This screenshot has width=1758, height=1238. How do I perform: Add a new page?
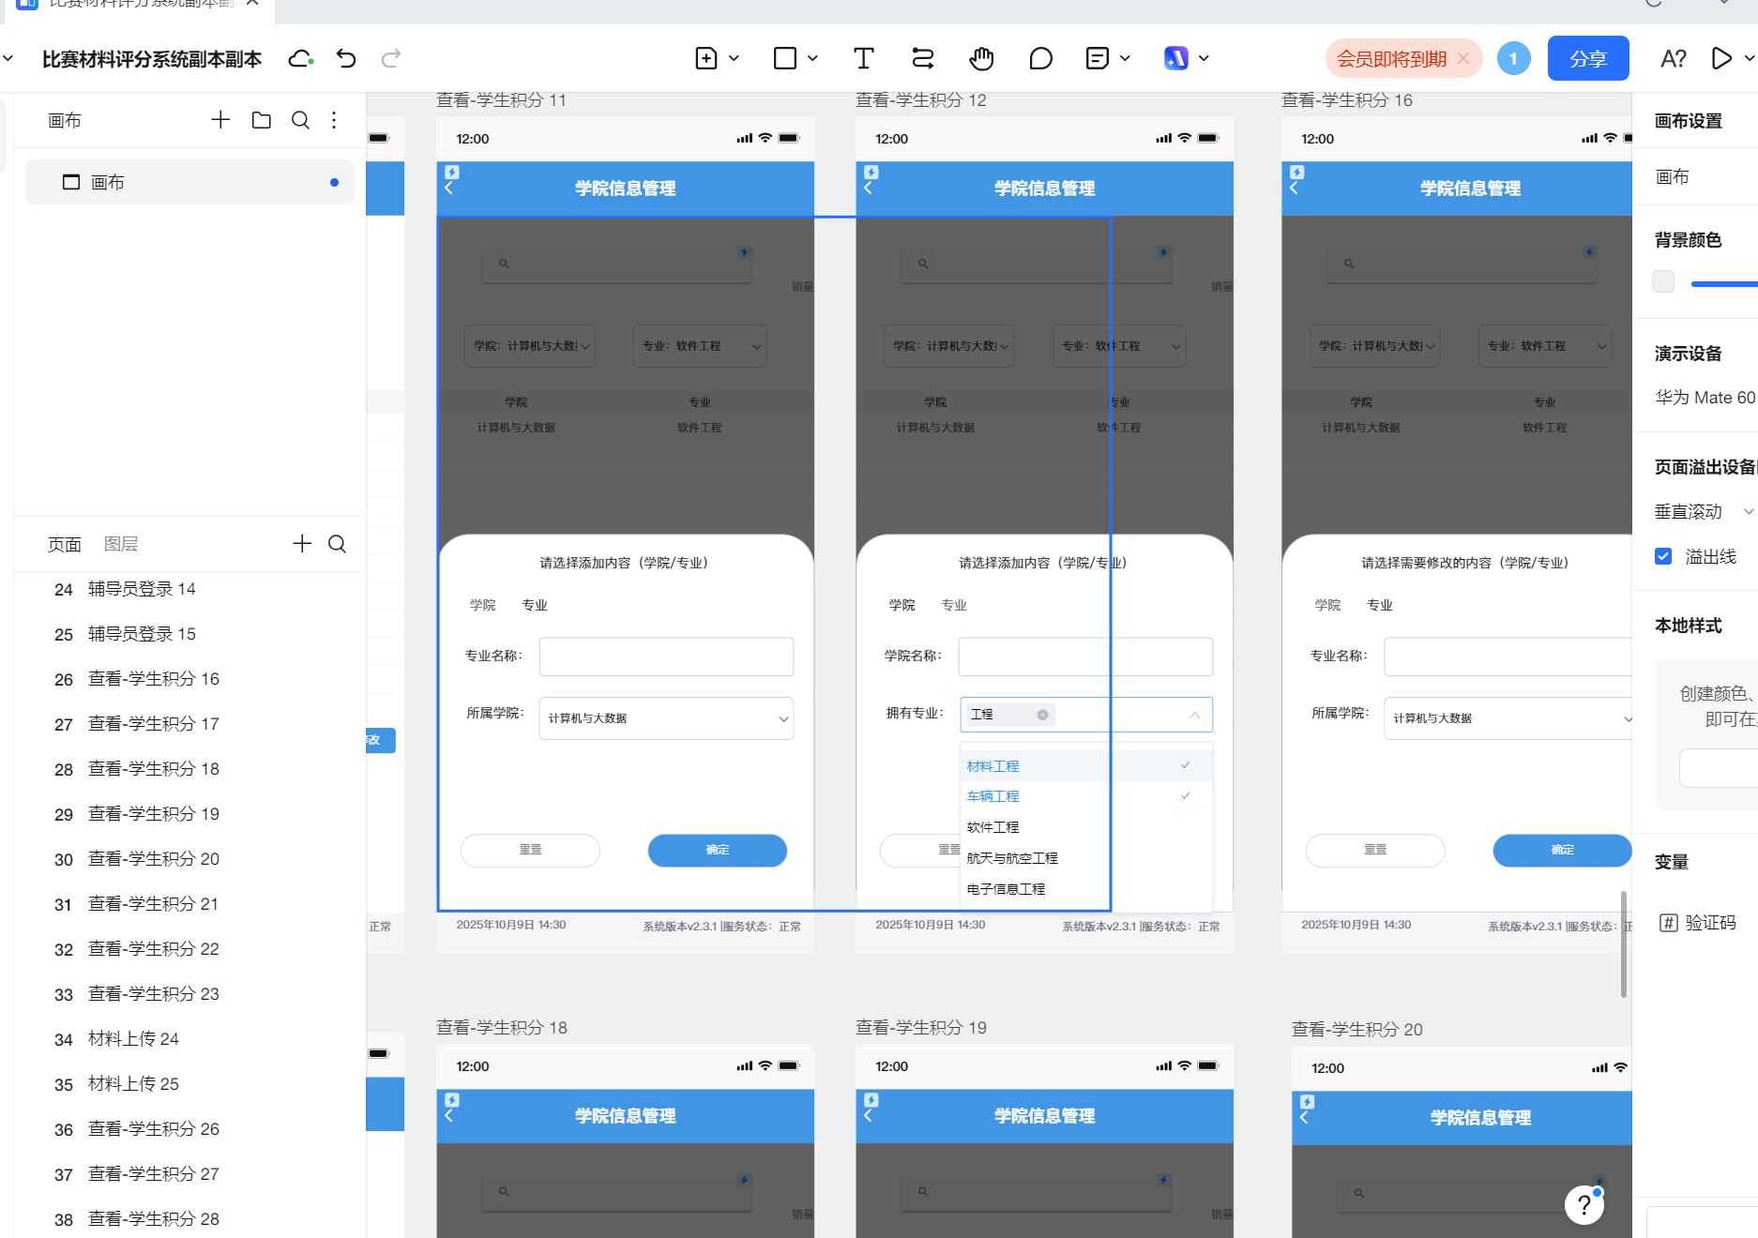pyautogui.click(x=302, y=544)
